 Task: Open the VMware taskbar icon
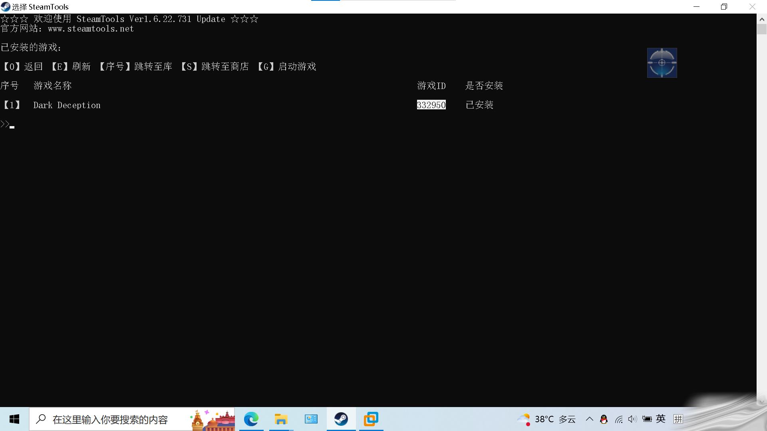pyautogui.click(x=371, y=419)
